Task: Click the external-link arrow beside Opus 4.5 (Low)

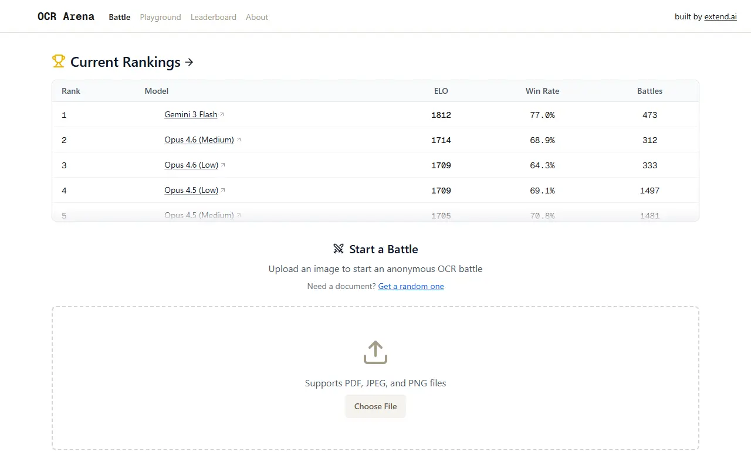Action: click(x=223, y=191)
